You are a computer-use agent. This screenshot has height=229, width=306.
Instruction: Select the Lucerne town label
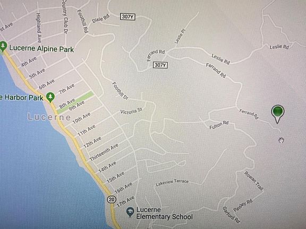49,117
